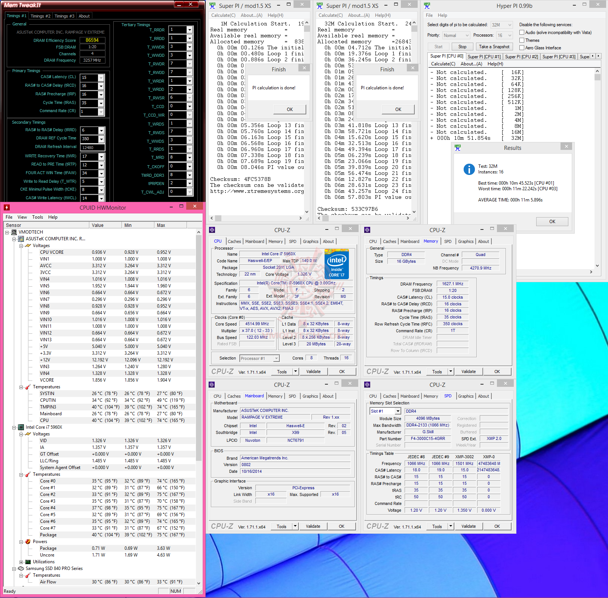Image resolution: width=608 pixels, height=598 pixels.
Task: Click the Intel Core i7 logo in CPU-Z
Action: coord(337,264)
